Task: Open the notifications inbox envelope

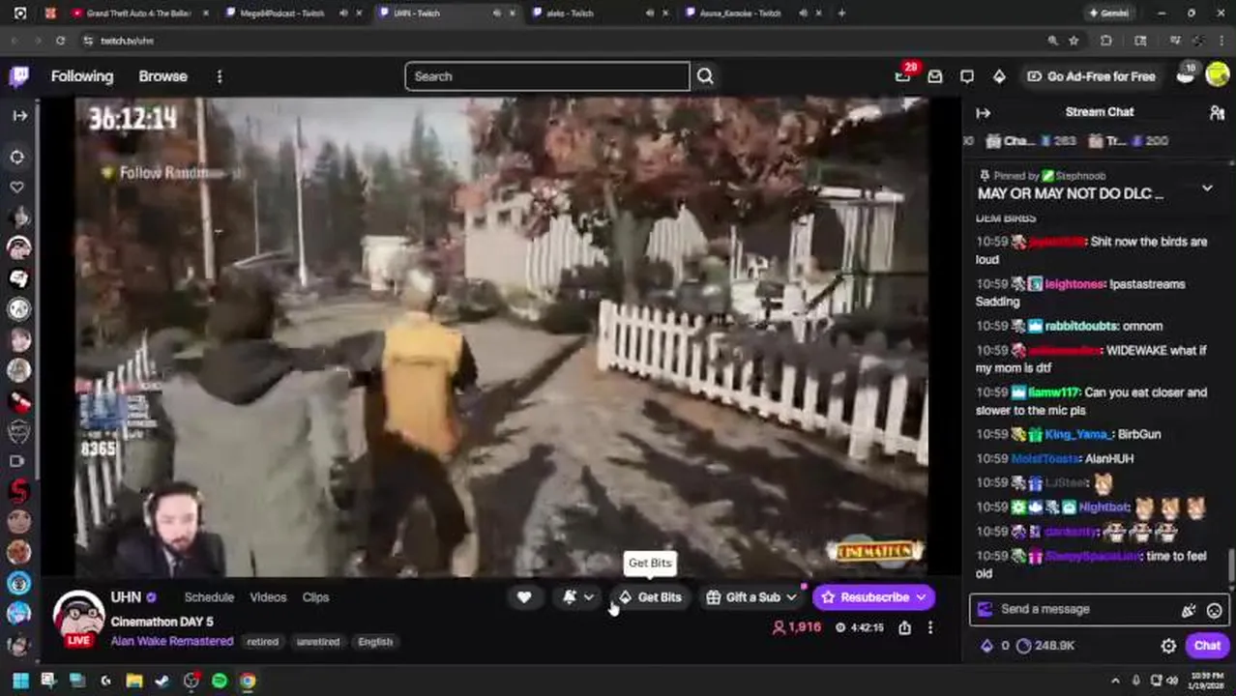Action: click(934, 76)
